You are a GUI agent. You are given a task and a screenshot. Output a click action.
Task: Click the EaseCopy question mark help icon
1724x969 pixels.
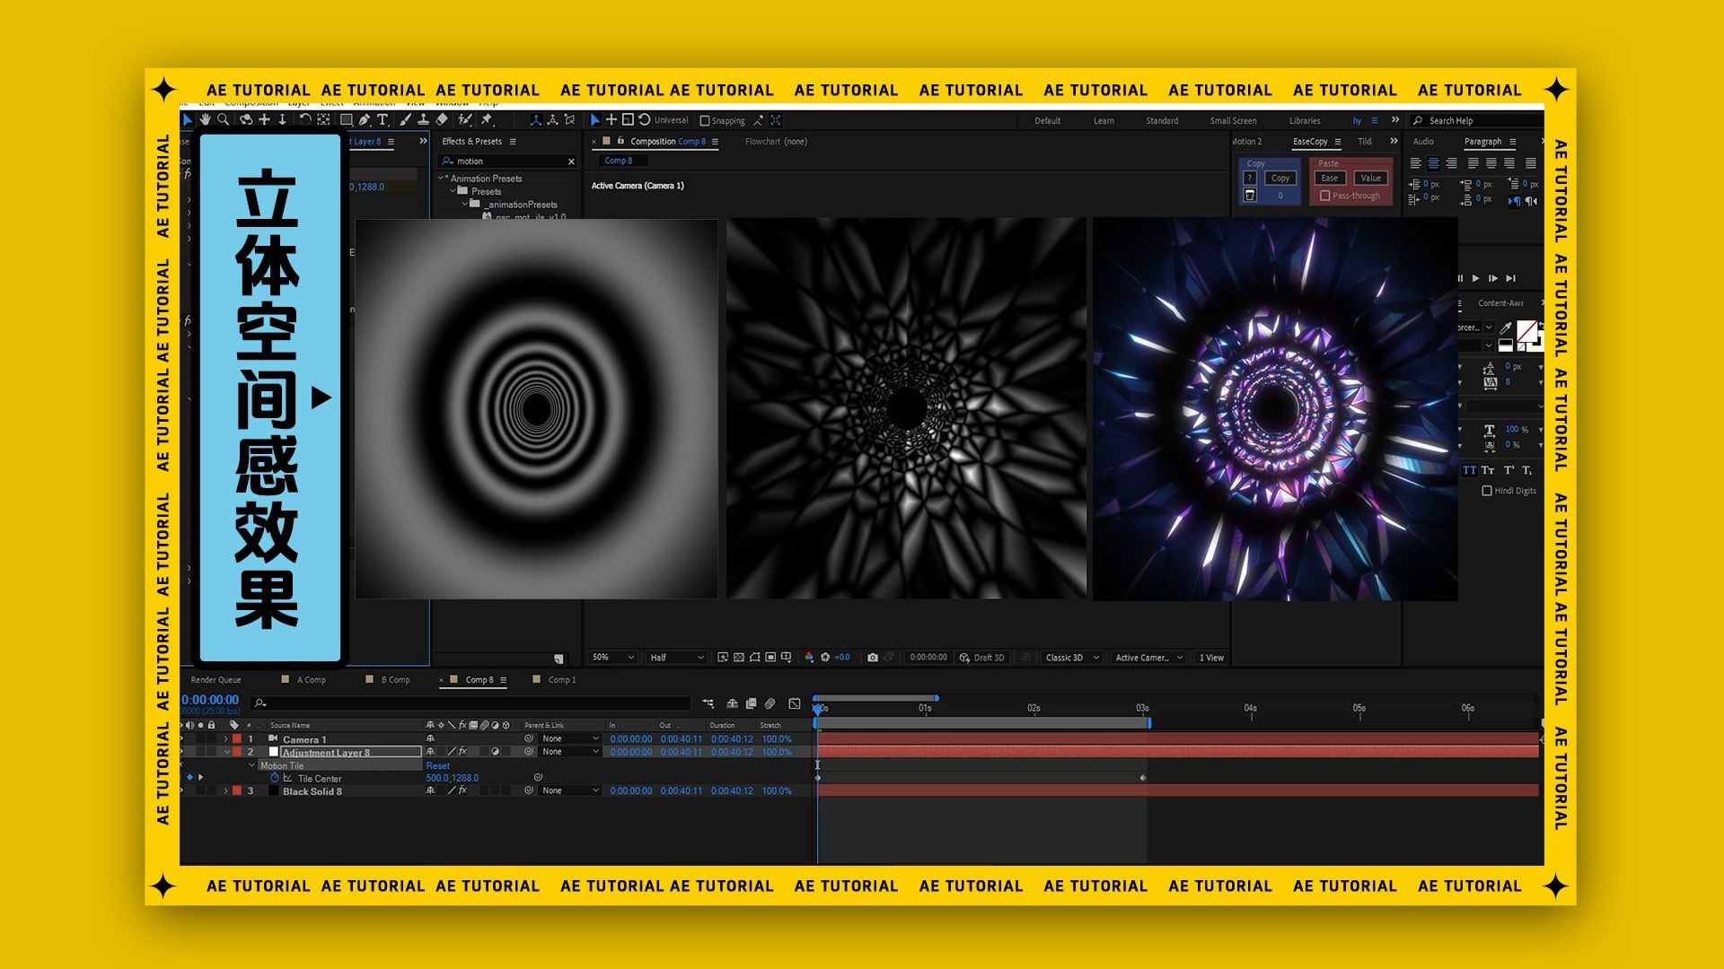[1250, 178]
